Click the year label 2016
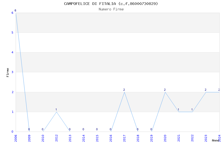The height and width of the screenshot is (143, 222). pyautogui.click(x=111, y=138)
